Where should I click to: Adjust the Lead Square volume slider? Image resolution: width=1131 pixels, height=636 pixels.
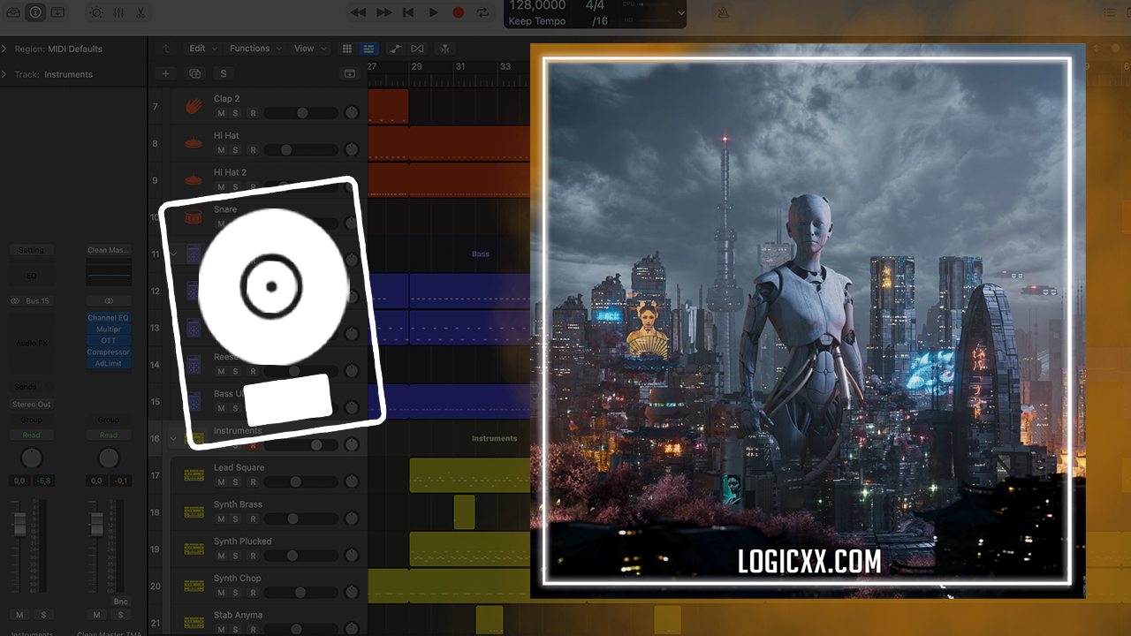click(x=300, y=482)
